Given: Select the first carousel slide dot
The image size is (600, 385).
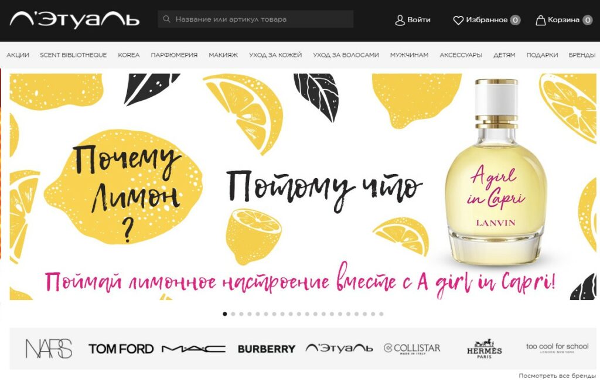Looking at the screenshot, I should 224,314.
